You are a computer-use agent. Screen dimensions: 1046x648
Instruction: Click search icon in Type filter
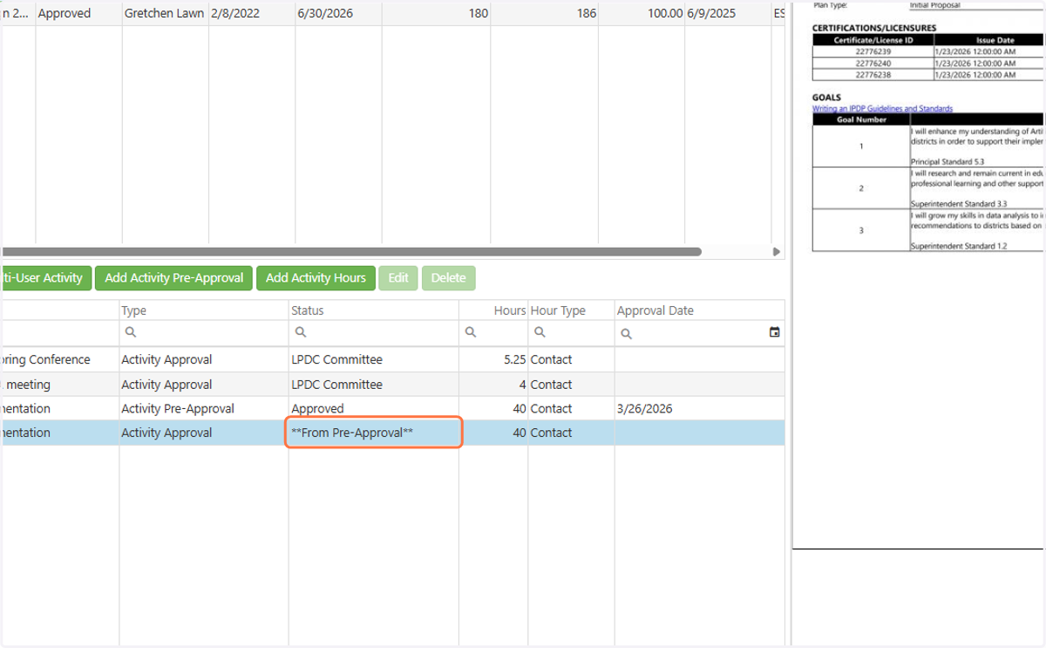point(130,332)
